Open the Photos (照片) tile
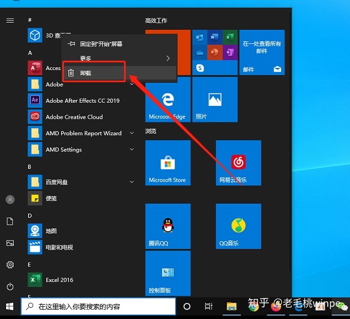The height and width of the screenshot is (319, 350). [x=215, y=99]
